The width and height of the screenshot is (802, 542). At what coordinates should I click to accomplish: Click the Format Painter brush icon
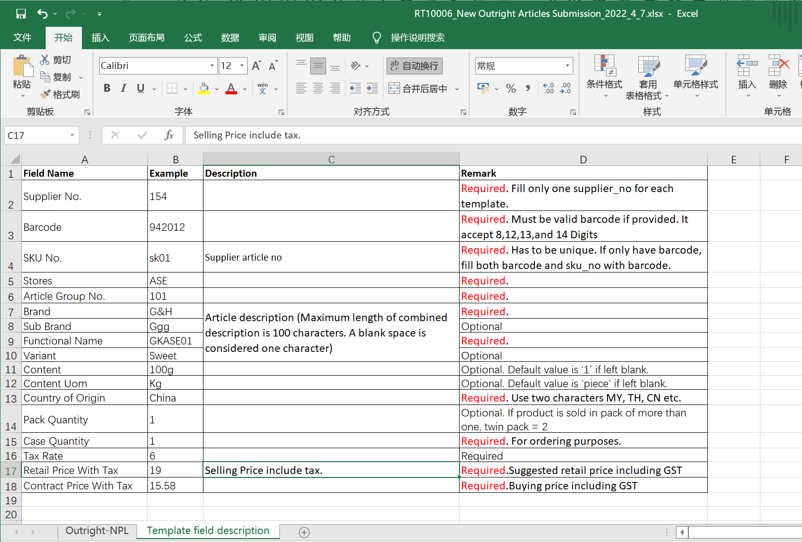[x=45, y=94]
